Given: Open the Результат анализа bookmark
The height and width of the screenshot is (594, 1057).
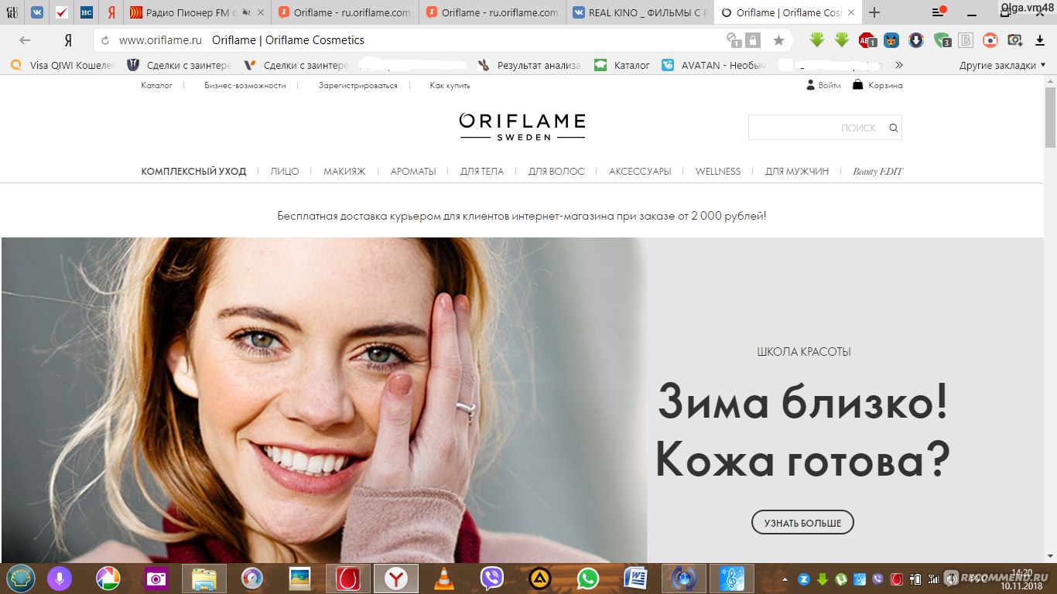Looking at the screenshot, I should tap(530, 66).
